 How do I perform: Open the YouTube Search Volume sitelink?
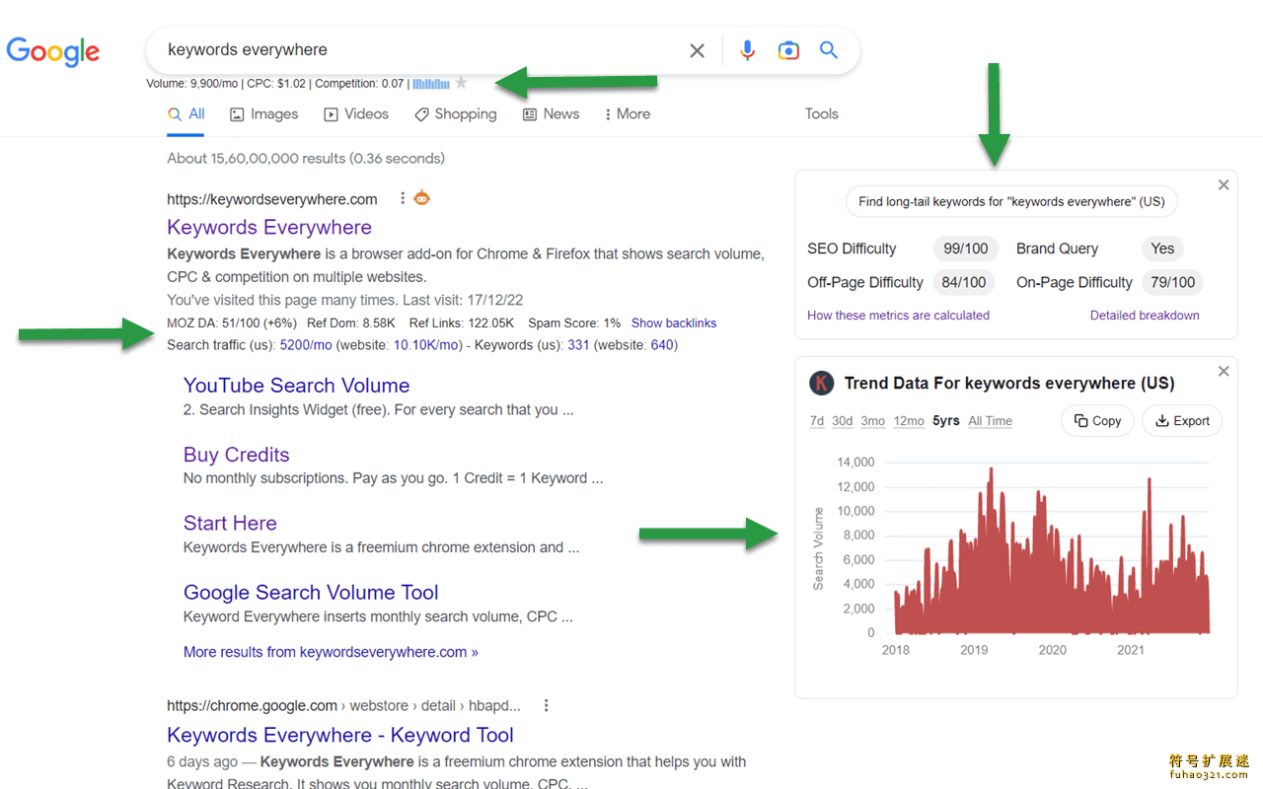(296, 386)
